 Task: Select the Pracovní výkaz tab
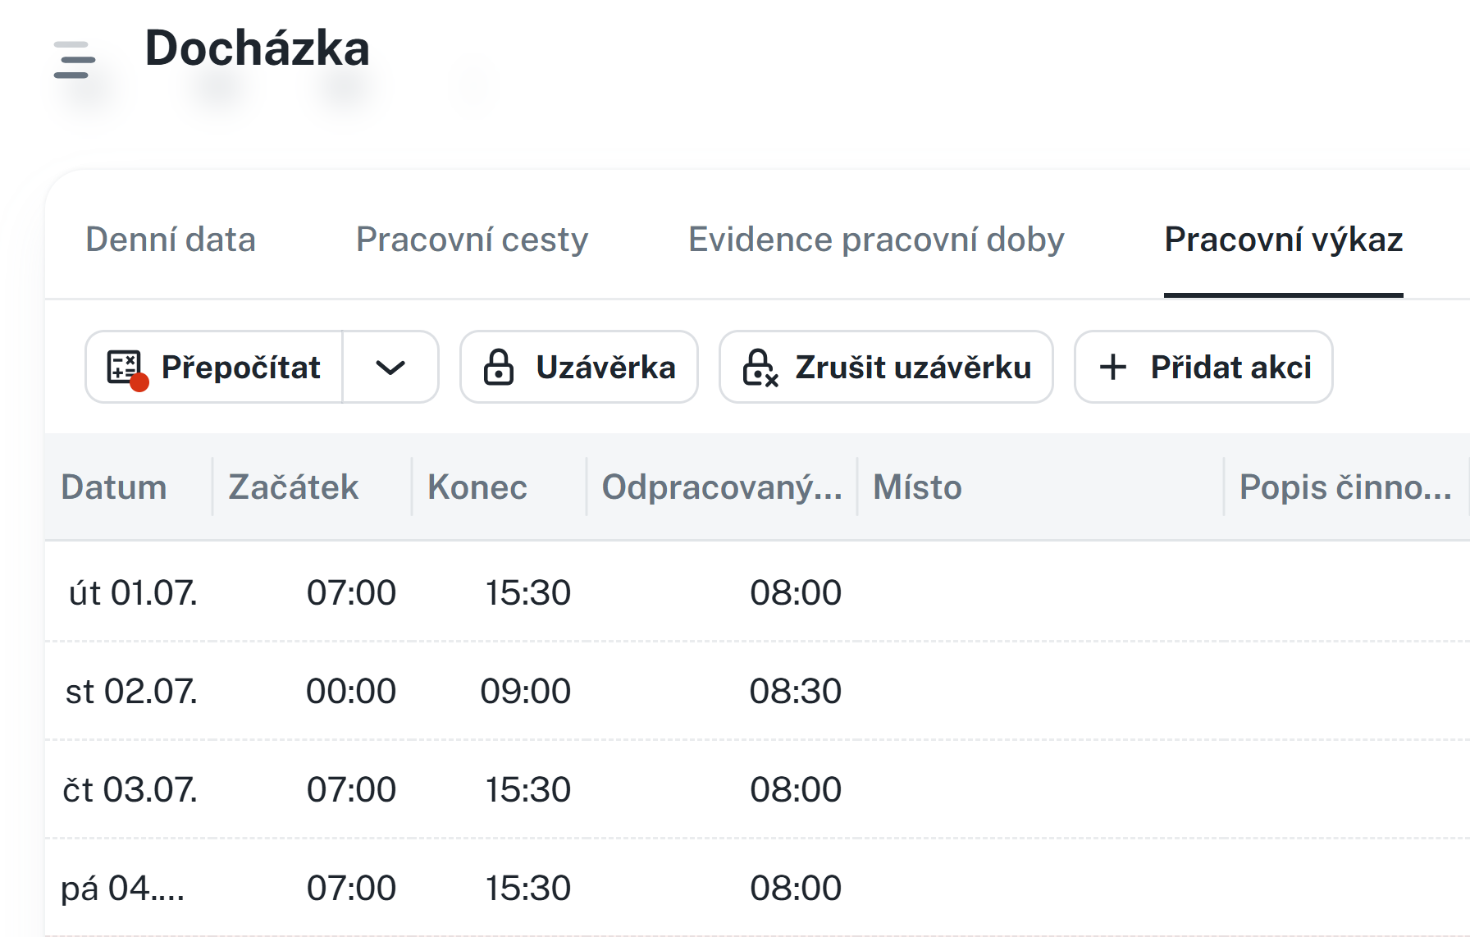(x=1283, y=240)
